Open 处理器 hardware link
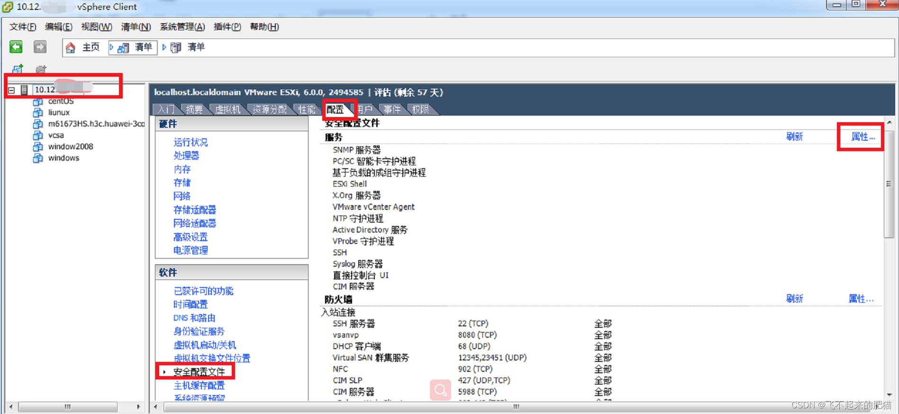 (186, 156)
